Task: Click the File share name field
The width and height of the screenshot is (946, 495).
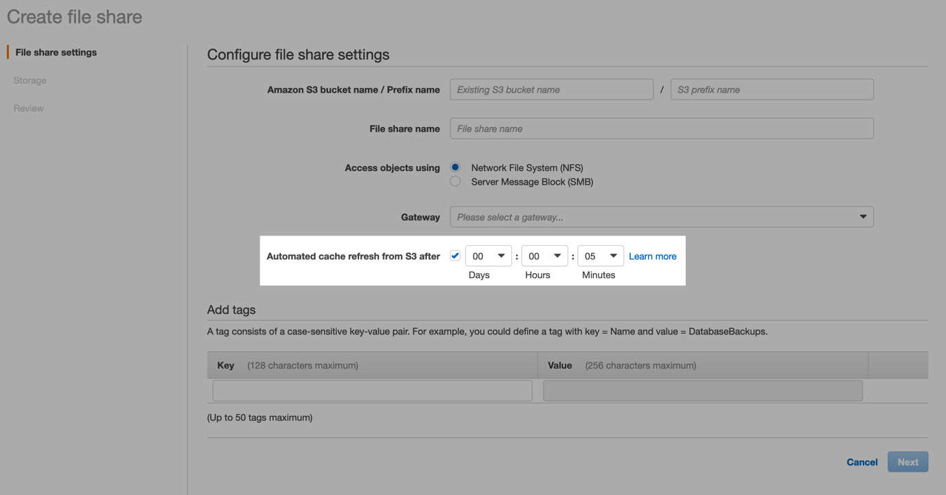Action: [x=661, y=128]
